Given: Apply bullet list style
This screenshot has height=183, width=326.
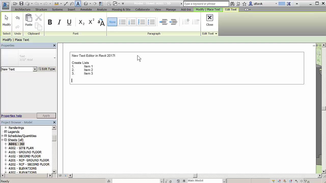Looking at the screenshot, I should click(x=123, y=22).
